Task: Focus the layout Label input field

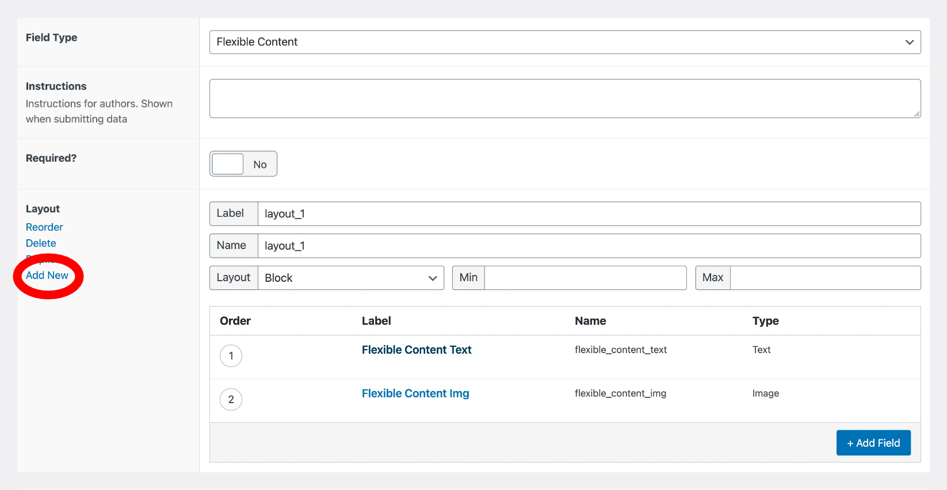Action: pos(588,214)
